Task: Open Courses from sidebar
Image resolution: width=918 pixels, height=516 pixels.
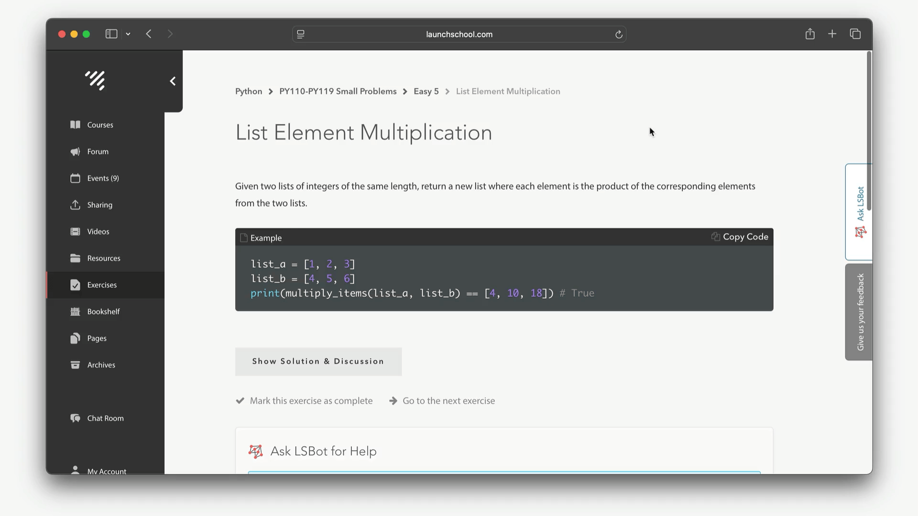Action: pos(100,125)
